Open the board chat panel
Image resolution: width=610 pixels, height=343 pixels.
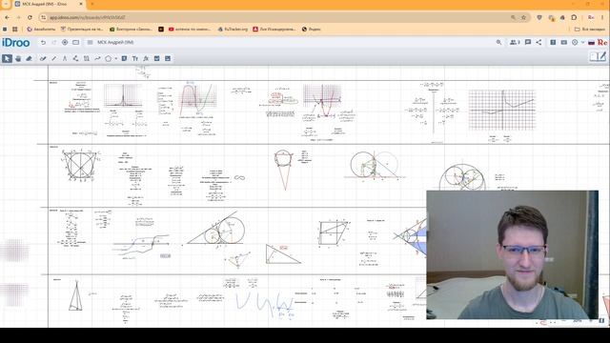(528, 42)
